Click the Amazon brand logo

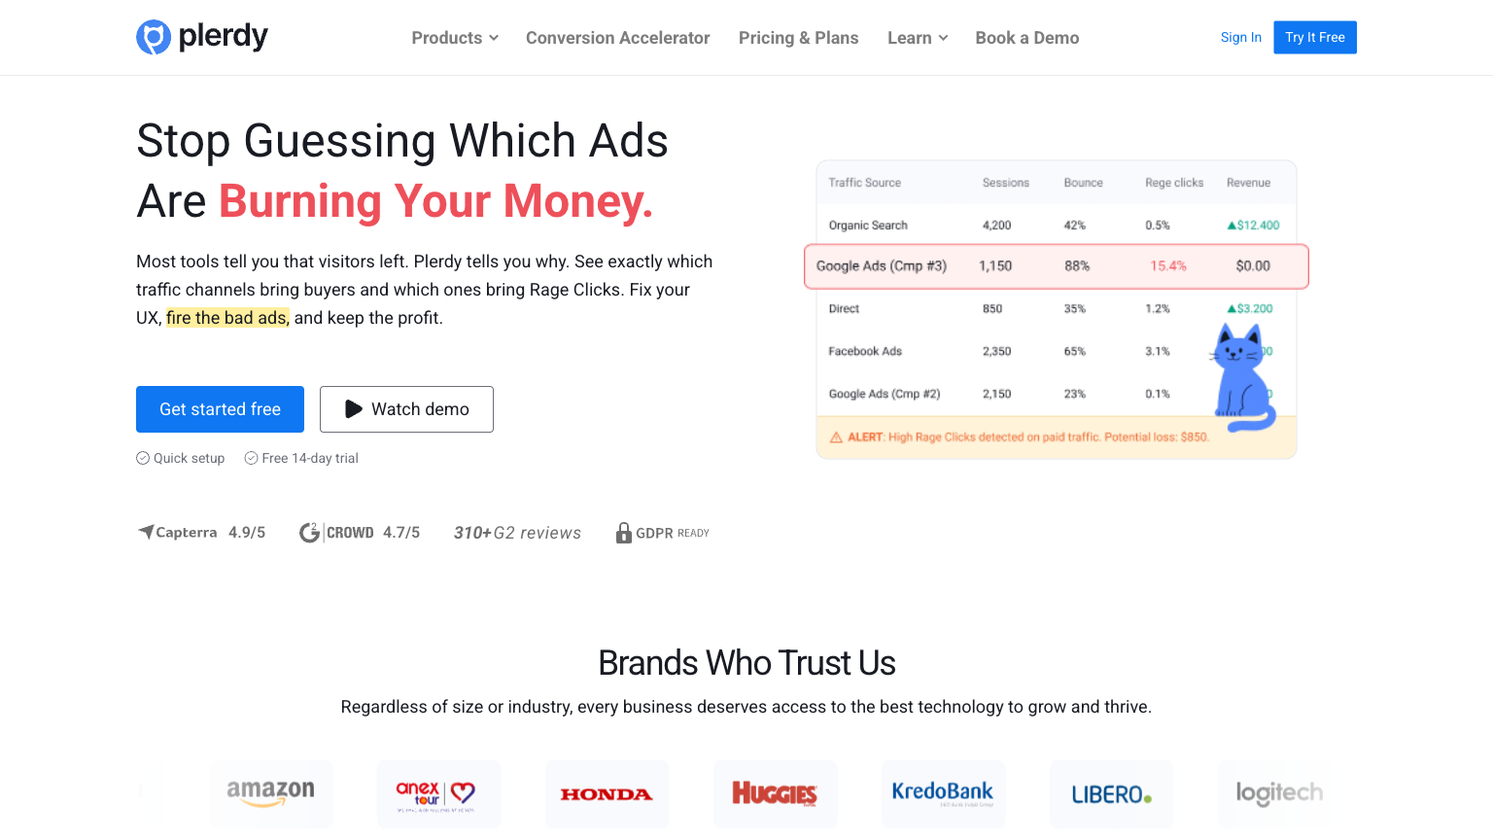tap(271, 793)
